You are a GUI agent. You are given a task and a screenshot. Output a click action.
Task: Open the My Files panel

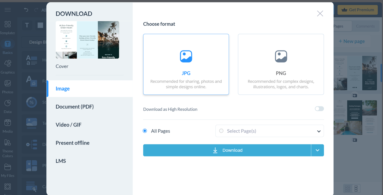[x=8, y=170]
